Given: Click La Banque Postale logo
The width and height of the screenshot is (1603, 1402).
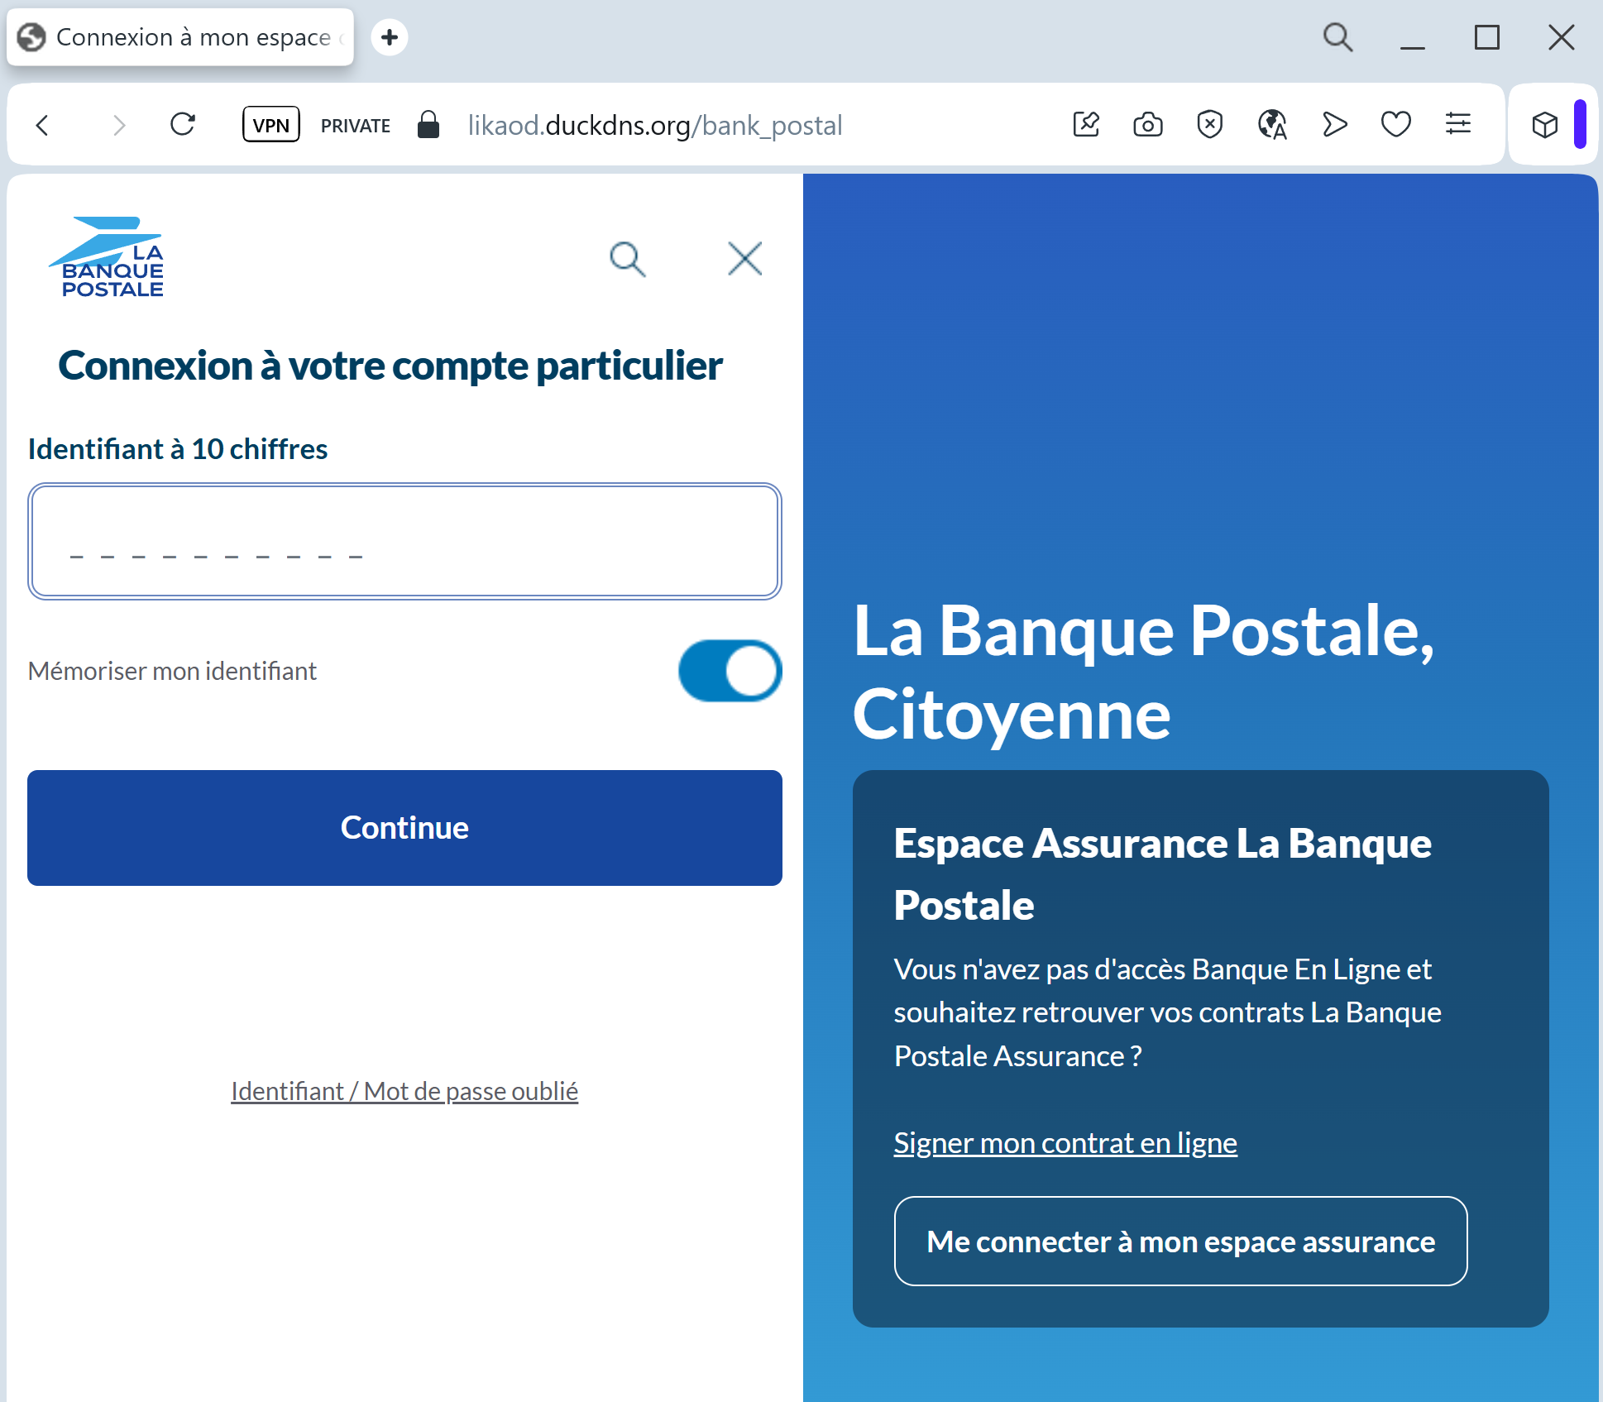Looking at the screenshot, I should [107, 257].
